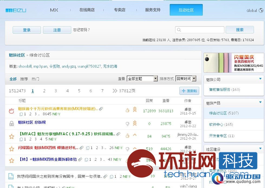The image size is (265, 188).
Task: Click page icon beside coupon thread pages
Action: (x=21, y=114)
